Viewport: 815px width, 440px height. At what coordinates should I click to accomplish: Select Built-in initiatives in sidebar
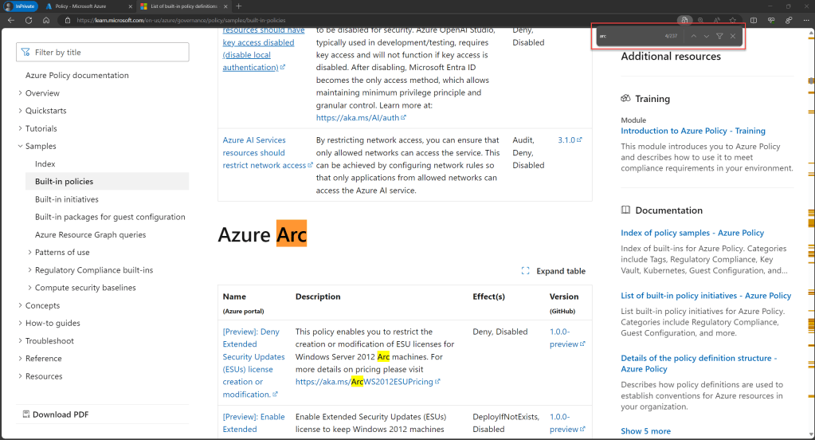67,199
